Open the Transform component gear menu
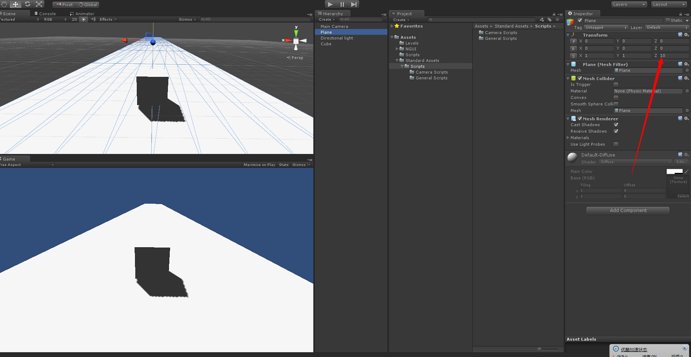The width and height of the screenshot is (691, 357). pos(687,35)
